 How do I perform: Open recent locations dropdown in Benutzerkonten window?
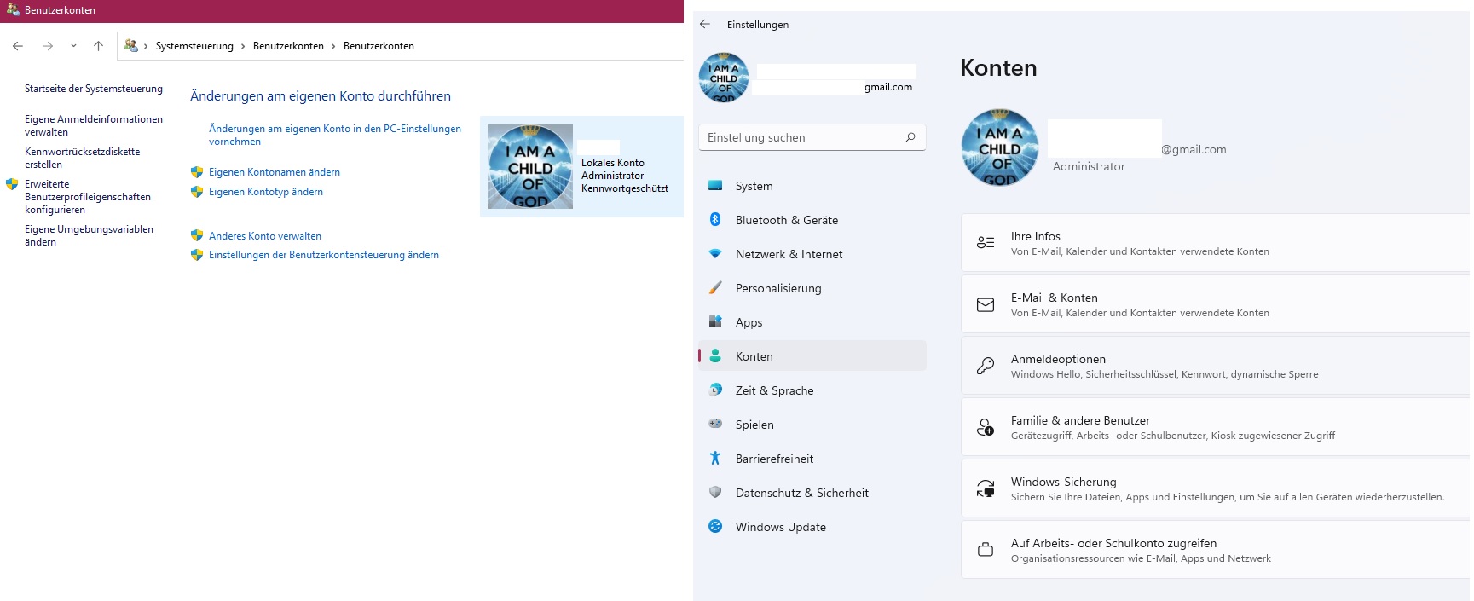tap(73, 46)
